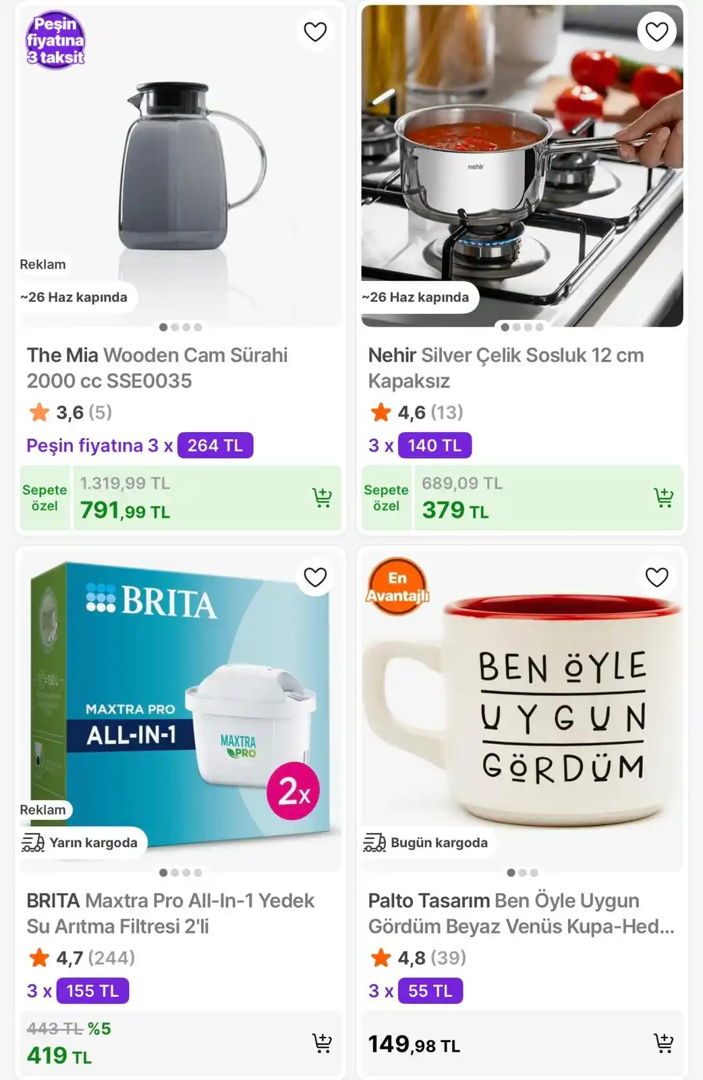703x1080 pixels.
Task: Toggle favorite for the saucepan listing
Action: tap(656, 31)
